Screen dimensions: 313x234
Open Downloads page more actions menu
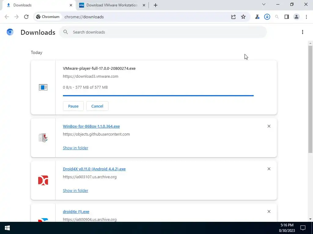coord(303,32)
